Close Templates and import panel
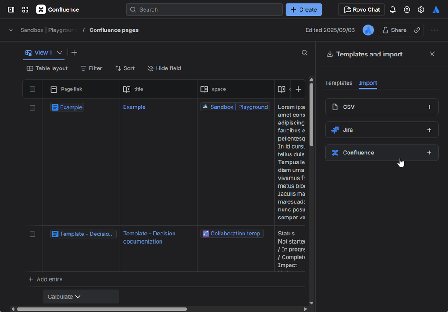 [432, 54]
